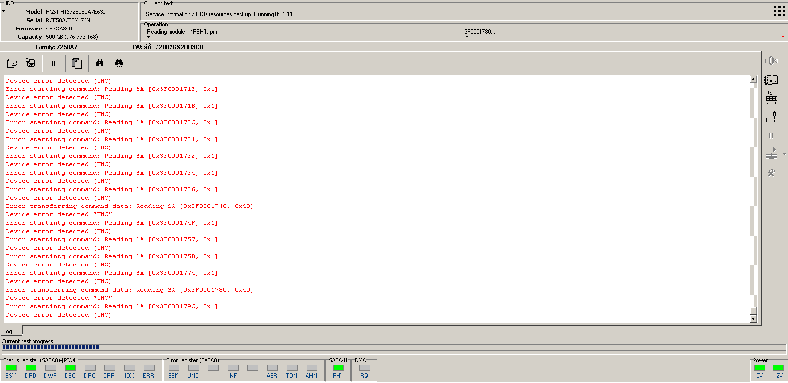Click the current test progress bar

point(394,347)
